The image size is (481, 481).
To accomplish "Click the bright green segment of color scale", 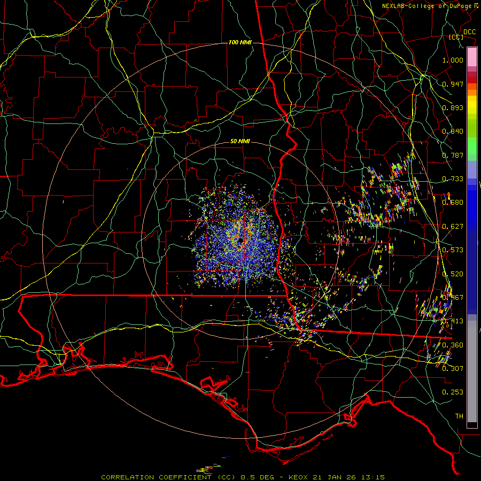I will [x=472, y=146].
